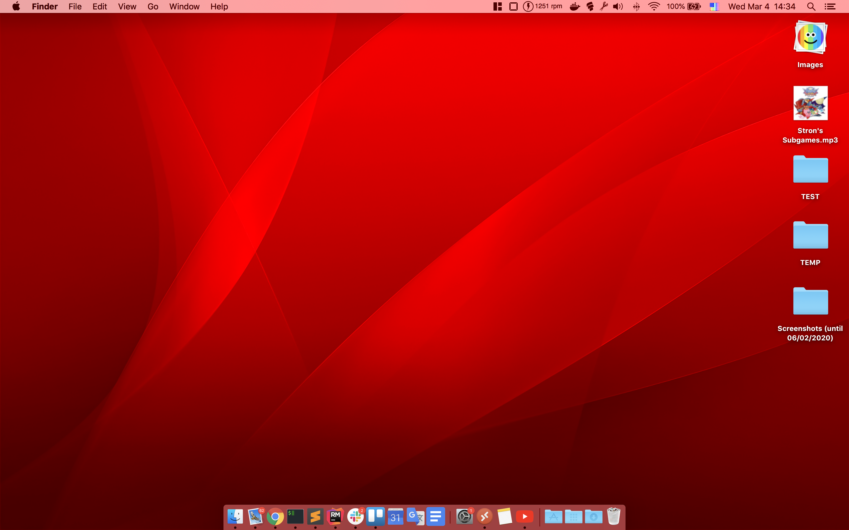Click the RubyMine dock icon
The height and width of the screenshot is (530, 849).
pos(335,516)
